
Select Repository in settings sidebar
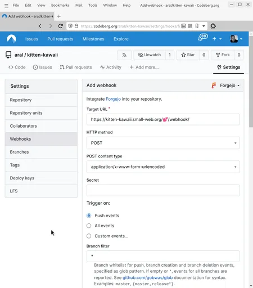pos(41,100)
